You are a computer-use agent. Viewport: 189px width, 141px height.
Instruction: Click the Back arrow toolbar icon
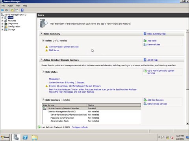pos(2,10)
